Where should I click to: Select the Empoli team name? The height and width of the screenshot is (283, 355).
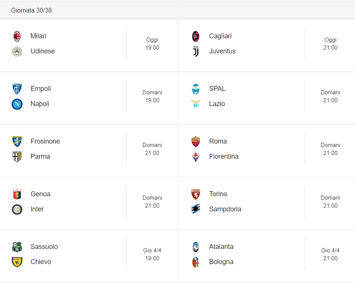pos(41,89)
